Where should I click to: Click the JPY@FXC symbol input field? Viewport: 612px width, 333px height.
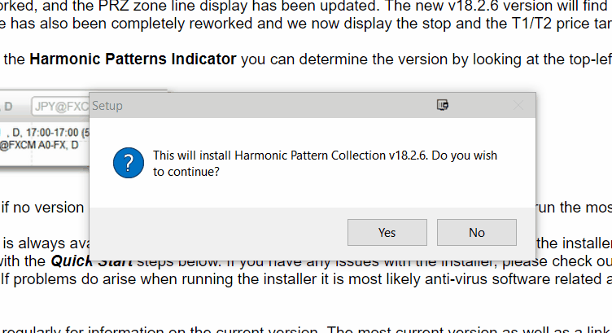60,106
